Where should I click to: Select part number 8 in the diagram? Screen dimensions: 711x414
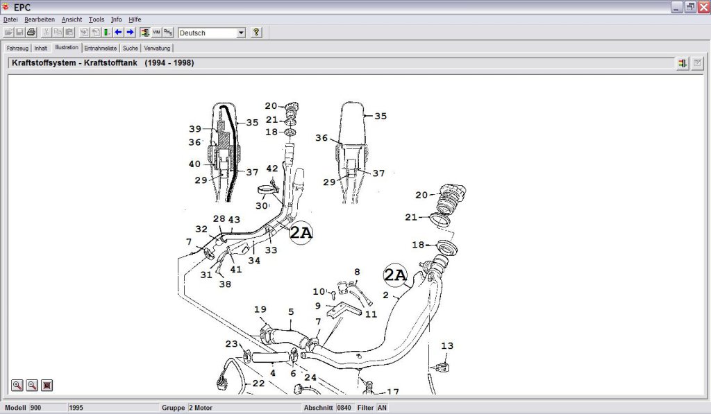tap(358, 272)
